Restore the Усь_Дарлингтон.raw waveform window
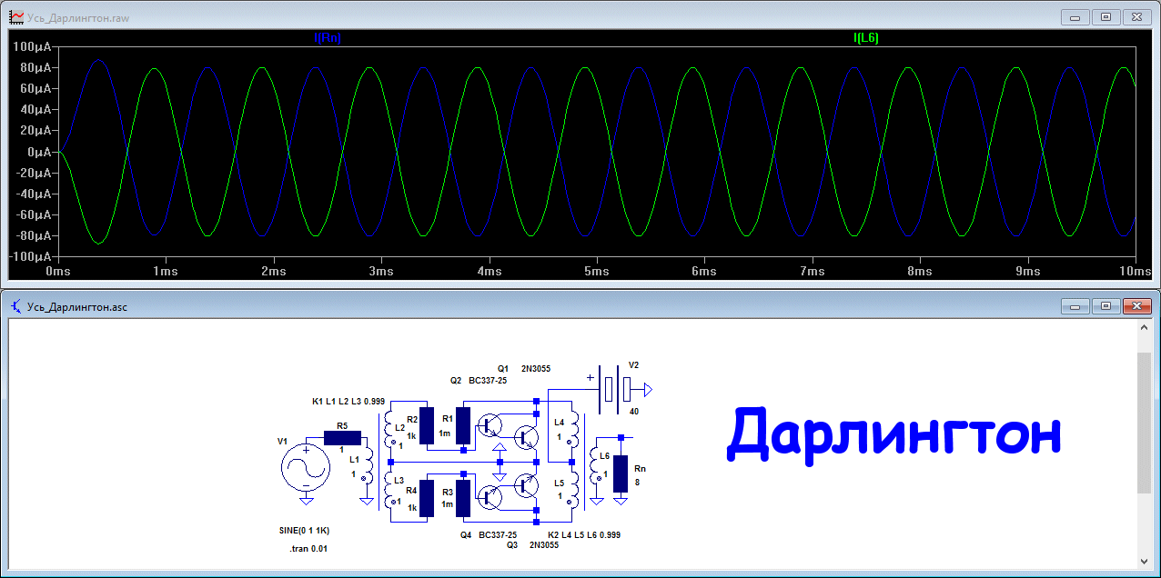 coord(1105,16)
